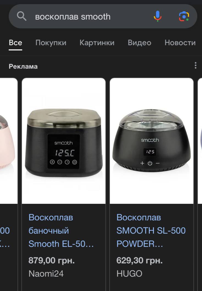Image resolution: width=202 pixels, height=291 pixels.
Task: Open the round Smooth SL-500 wax heater image
Action: coord(151,141)
